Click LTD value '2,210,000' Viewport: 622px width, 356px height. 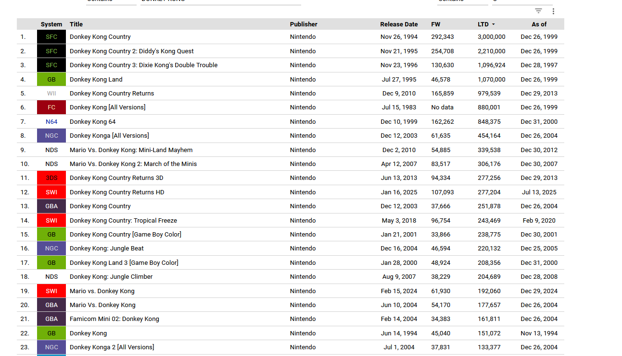[492, 51]
